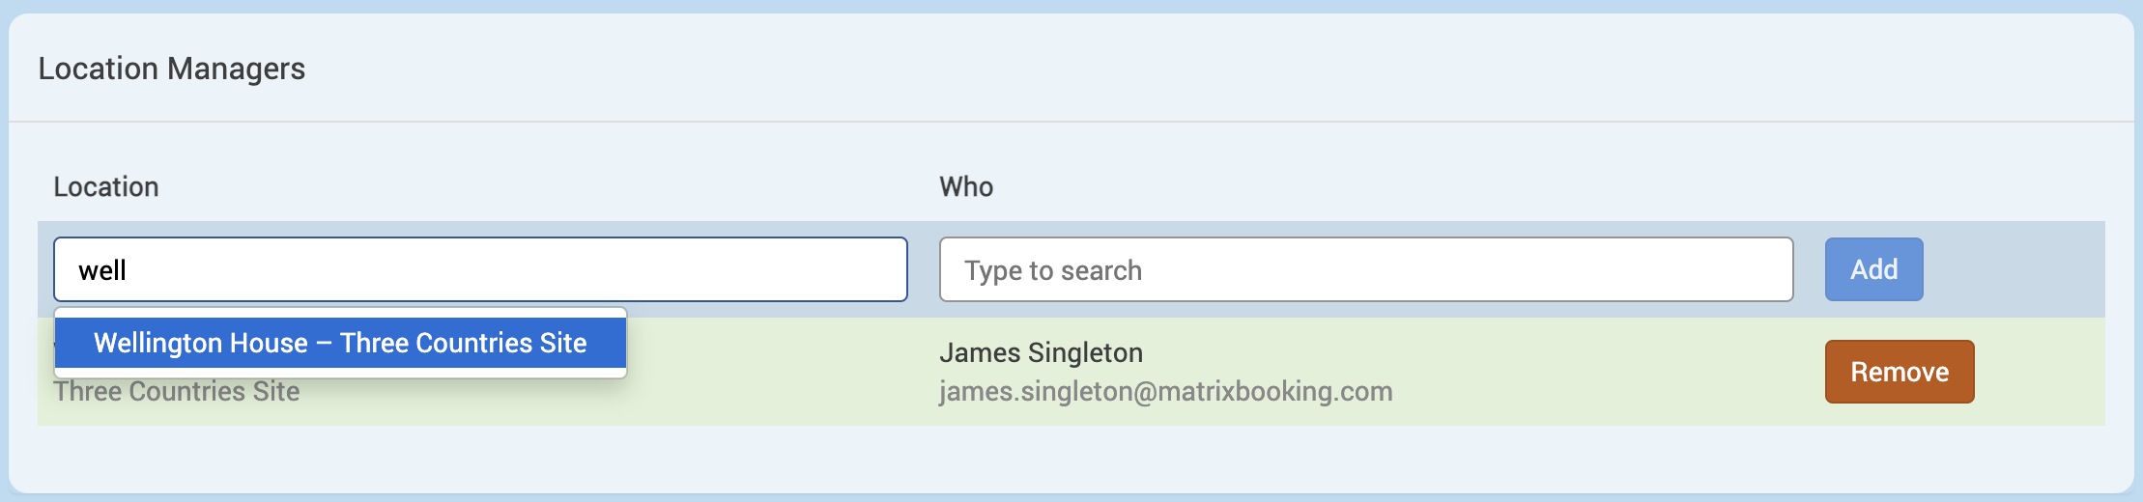The width and height of the screenshot is (2143, 502).
Task: Click the 'Location' column label
Action: tap(105, 186)
